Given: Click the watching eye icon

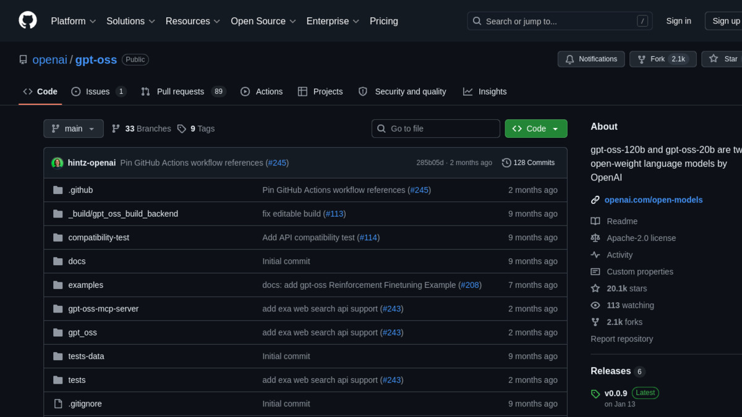Looking at the screenshot, I should pos(595,305).
